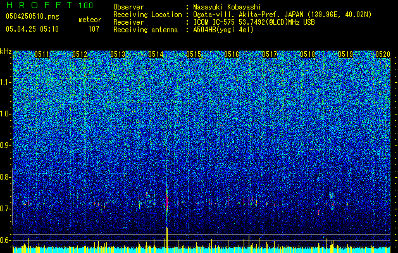The height and width of the screenshot is (253, 398).
Task: Click the Observer label
Action: [128, 7]
